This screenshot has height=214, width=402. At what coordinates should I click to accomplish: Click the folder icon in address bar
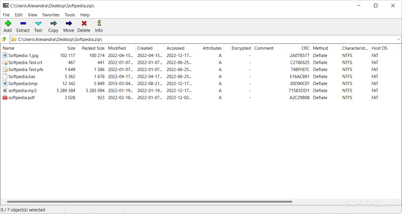click(14, 39)
